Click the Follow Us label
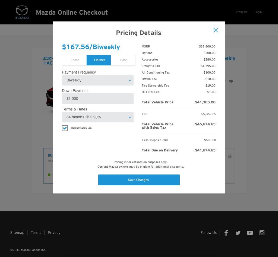 pos(208,233)
